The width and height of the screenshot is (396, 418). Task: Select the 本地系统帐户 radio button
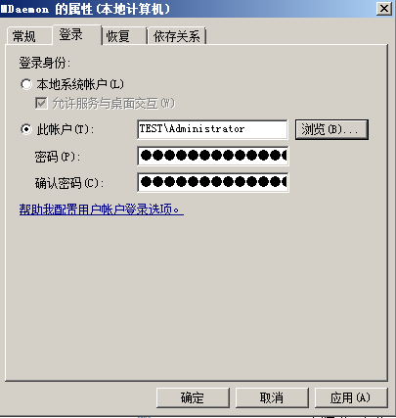pyautogui.click(x=26, y=84)
